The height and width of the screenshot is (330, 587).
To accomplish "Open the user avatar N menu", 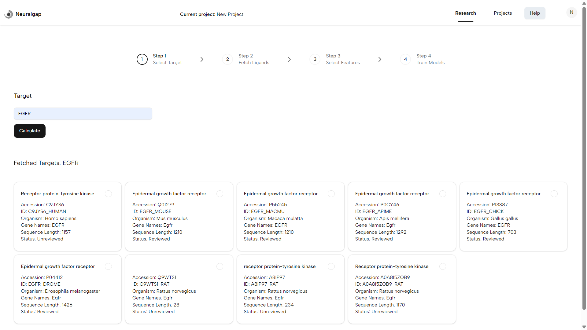I will pos(571,13).
